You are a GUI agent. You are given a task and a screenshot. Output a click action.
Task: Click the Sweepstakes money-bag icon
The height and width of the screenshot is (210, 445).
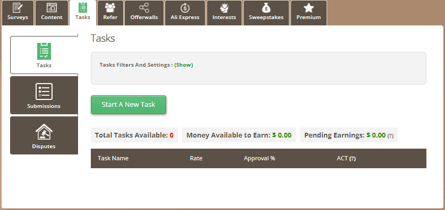click(266, 7)
